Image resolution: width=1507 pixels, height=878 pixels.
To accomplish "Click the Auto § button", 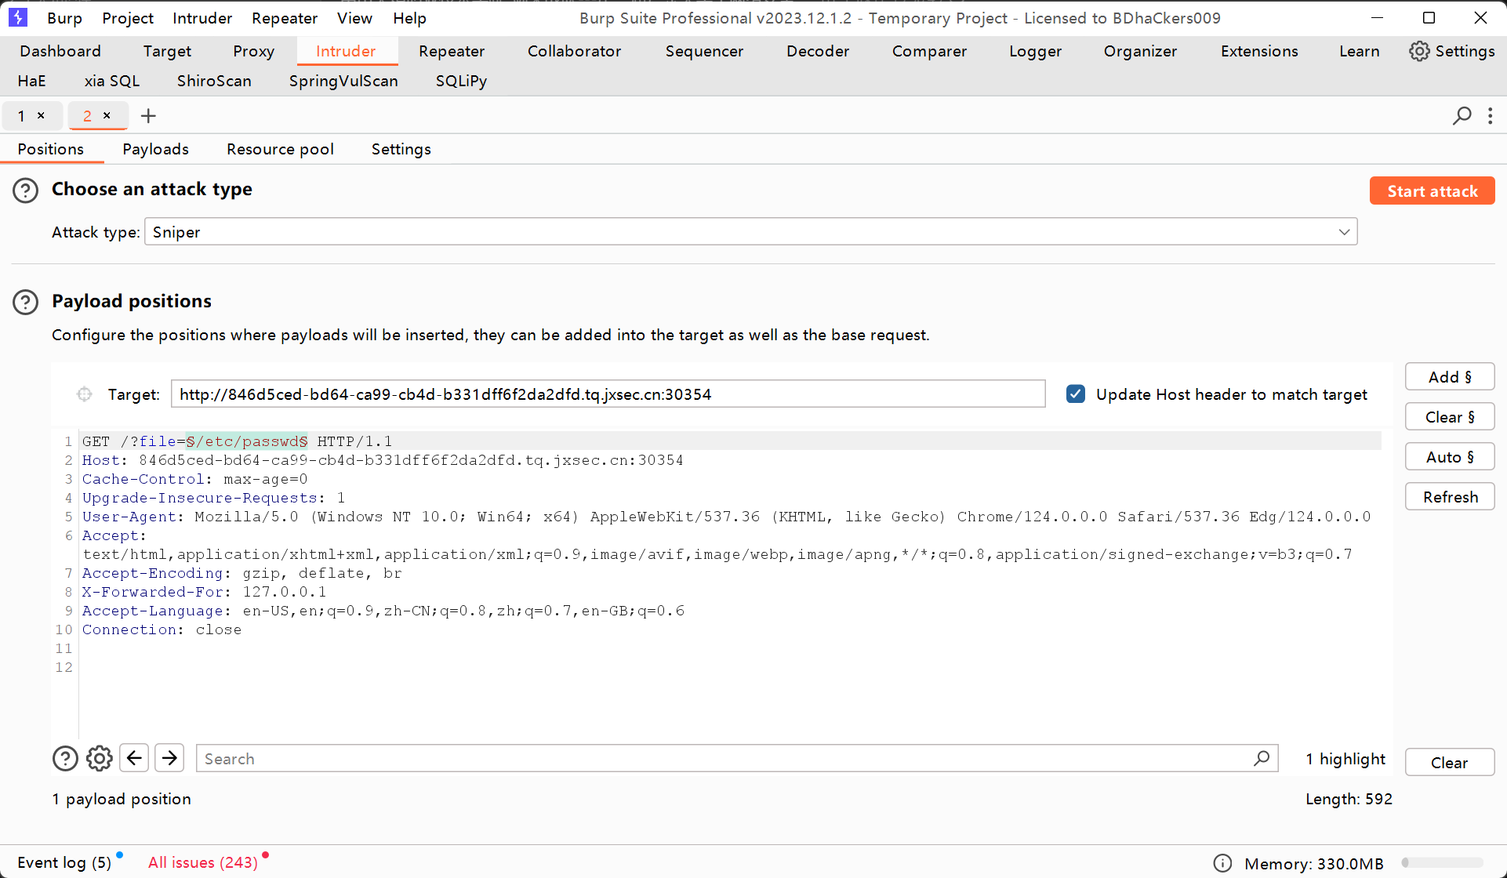I will [x=1450, y=457].
